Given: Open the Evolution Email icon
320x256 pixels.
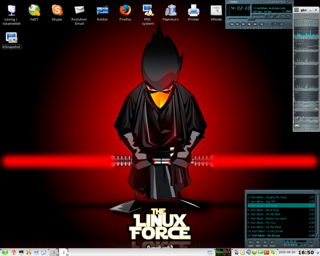Looking at the screenshot, I should 79,15.
